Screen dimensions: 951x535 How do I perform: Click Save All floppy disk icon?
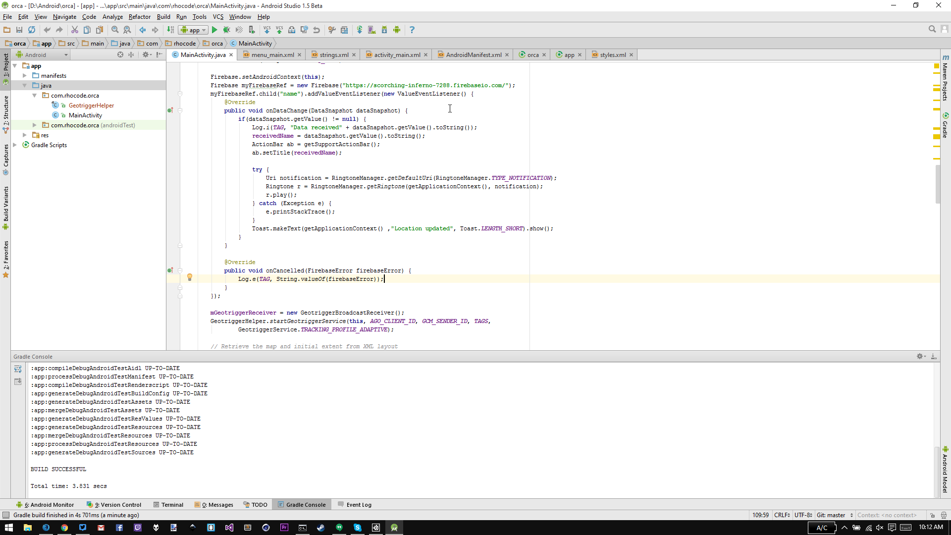click(x=19, y=30)
